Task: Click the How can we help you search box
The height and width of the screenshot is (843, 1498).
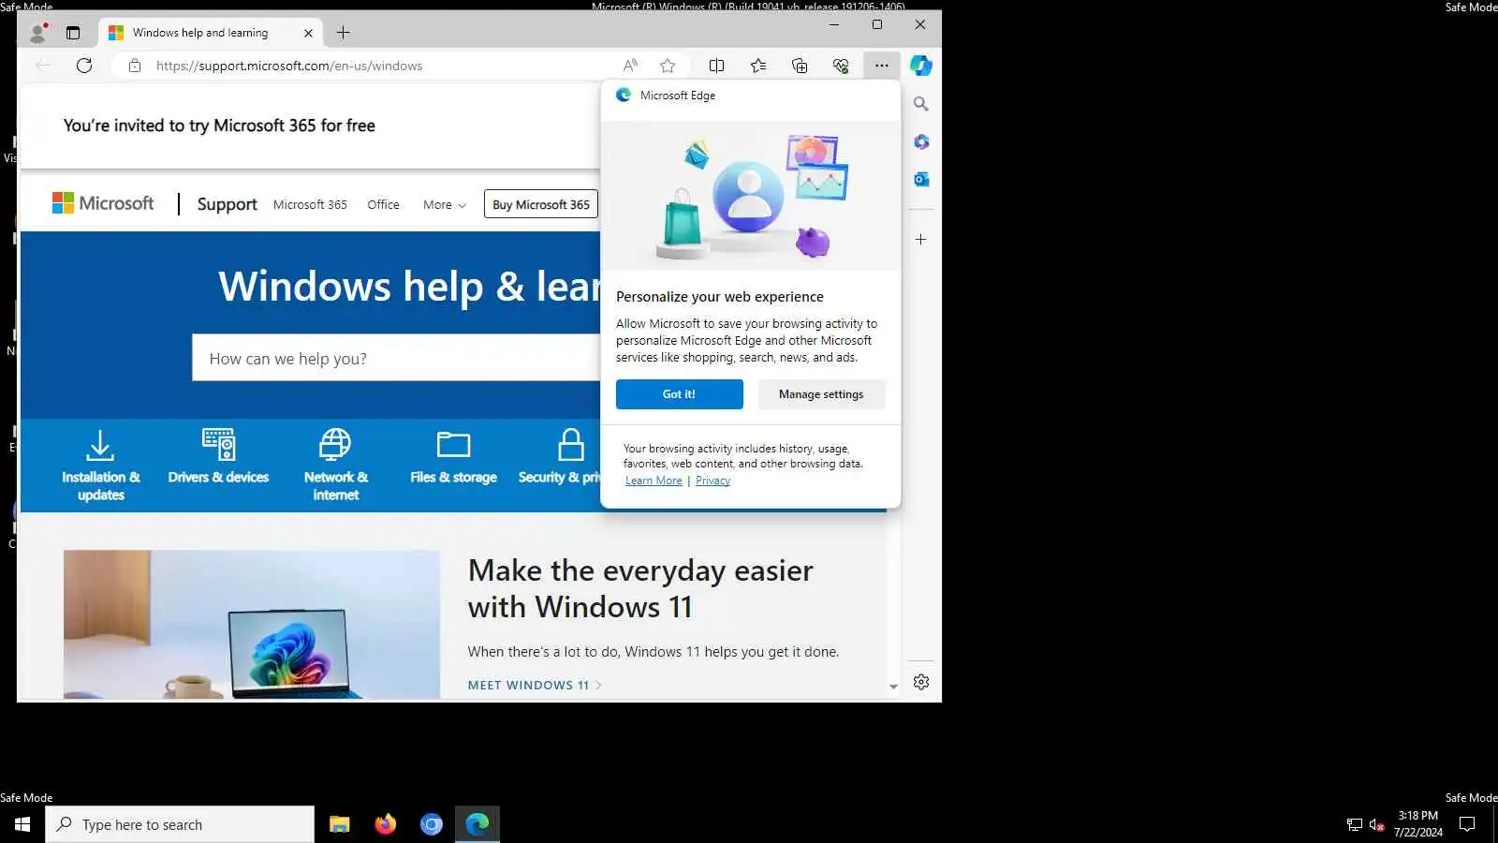Action: click(396, 358)
